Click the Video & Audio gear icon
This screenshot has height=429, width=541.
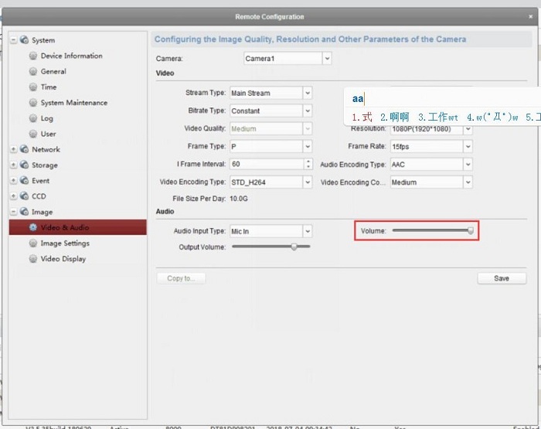(33, 227)
